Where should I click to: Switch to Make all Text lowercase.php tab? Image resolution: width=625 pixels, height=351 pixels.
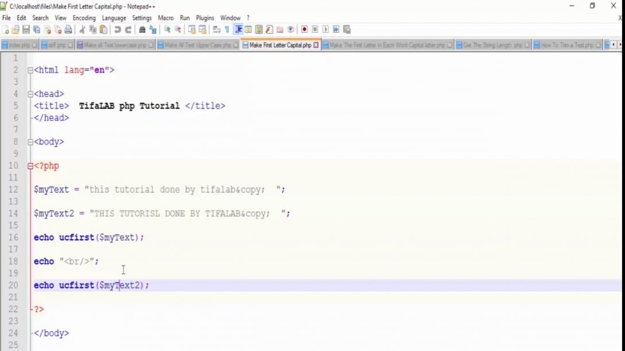pos(115,45)
